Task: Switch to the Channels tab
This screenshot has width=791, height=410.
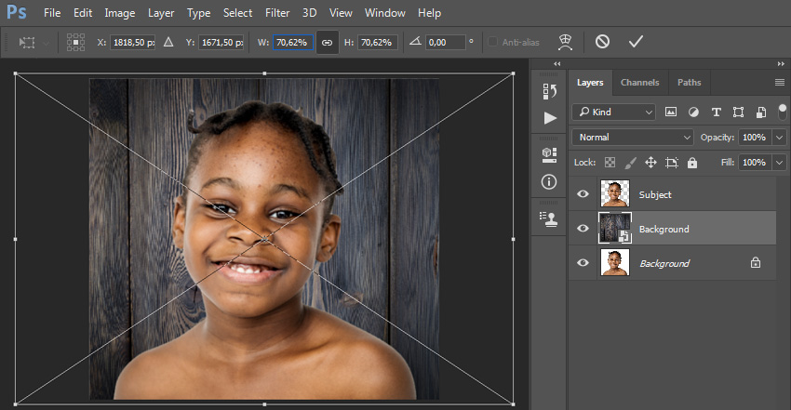Action: pos(639,83)
